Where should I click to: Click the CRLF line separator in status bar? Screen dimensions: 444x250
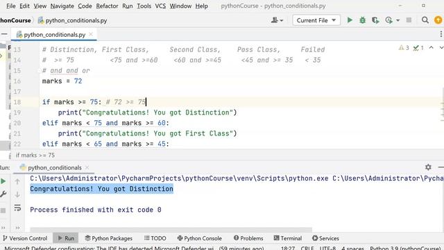[x=307, y=248]
